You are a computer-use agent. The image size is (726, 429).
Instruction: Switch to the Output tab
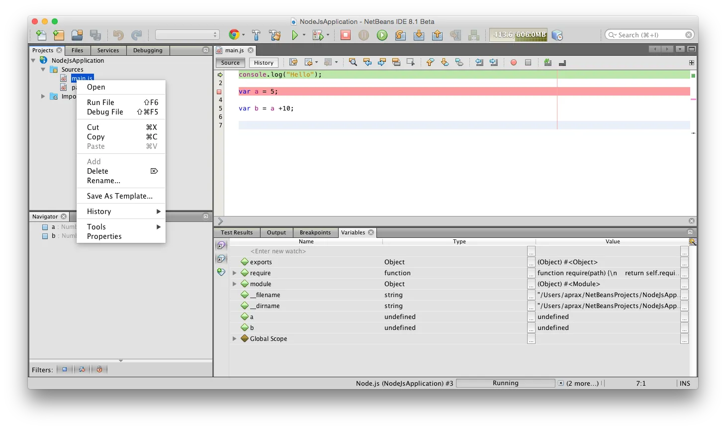(x=276, y=232)
